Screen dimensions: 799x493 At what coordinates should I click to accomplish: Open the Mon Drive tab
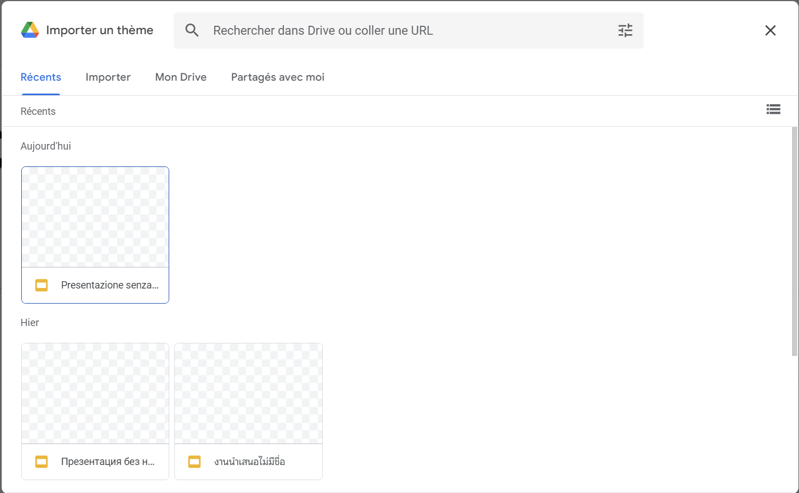pyautogui.click(x=181, y=77)
